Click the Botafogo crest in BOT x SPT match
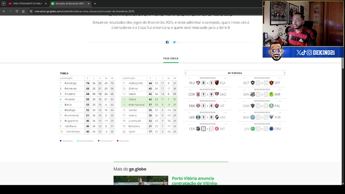Screen dimensions: 345x194 pyautogui.click(x=253, y=83)
